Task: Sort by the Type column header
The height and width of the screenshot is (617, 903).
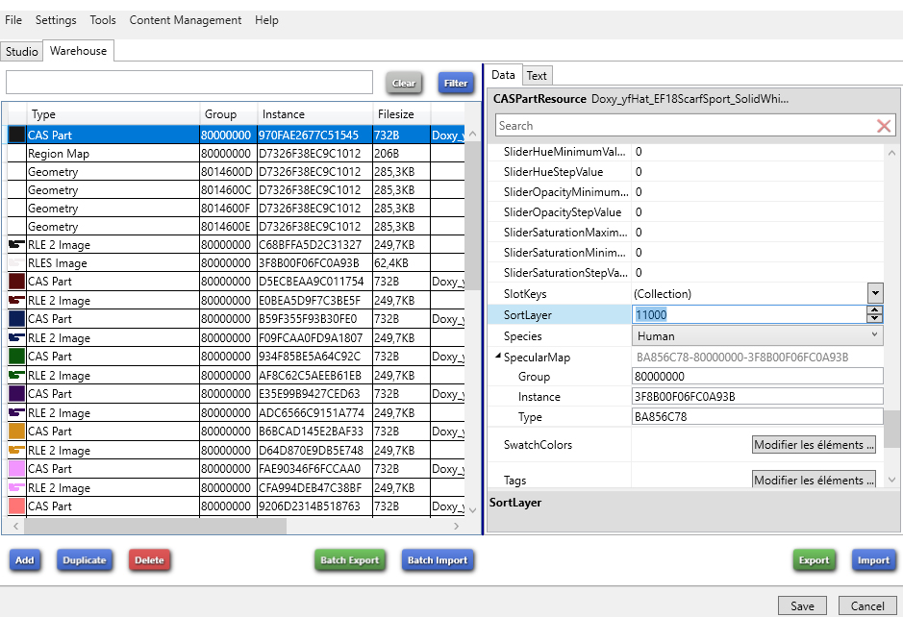Action: [x=113, y=114]
